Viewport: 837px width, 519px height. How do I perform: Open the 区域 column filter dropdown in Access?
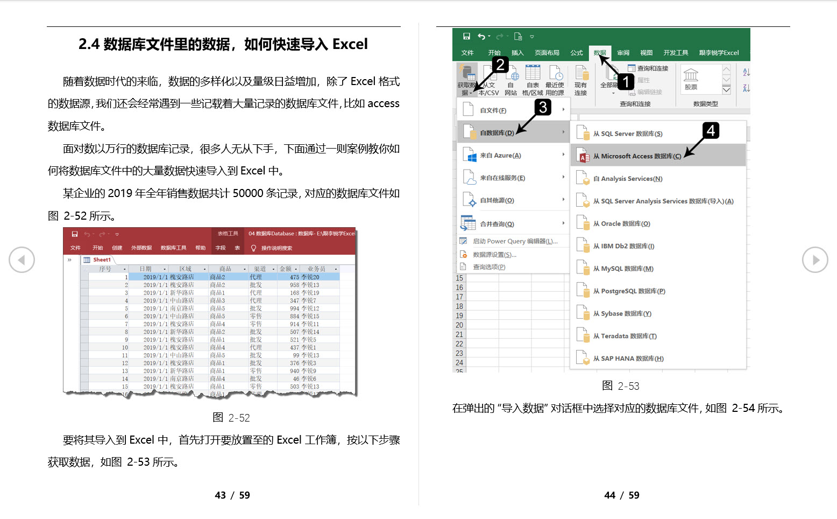(205, 269)
